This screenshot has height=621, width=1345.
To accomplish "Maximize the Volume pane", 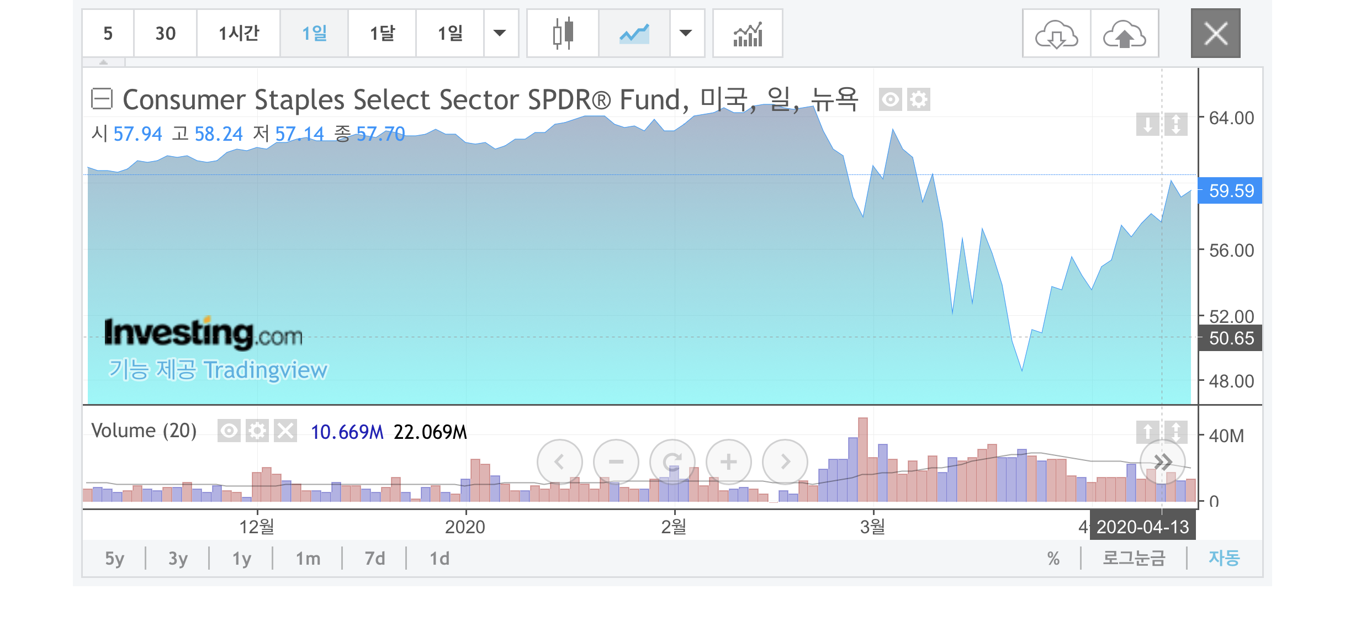I will click(x=1176, y=432).
